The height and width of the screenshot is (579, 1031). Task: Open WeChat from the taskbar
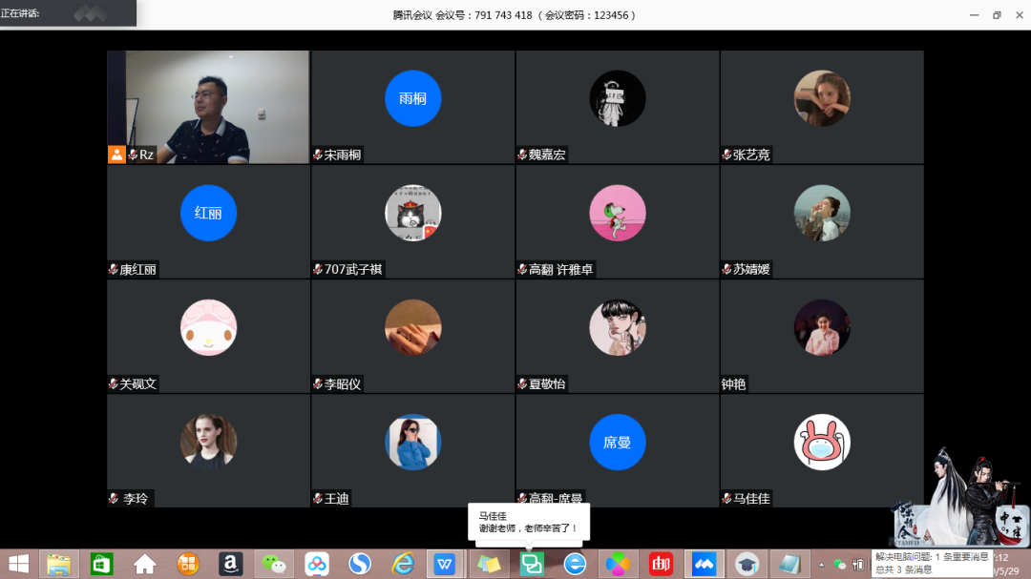pos(273,564)
